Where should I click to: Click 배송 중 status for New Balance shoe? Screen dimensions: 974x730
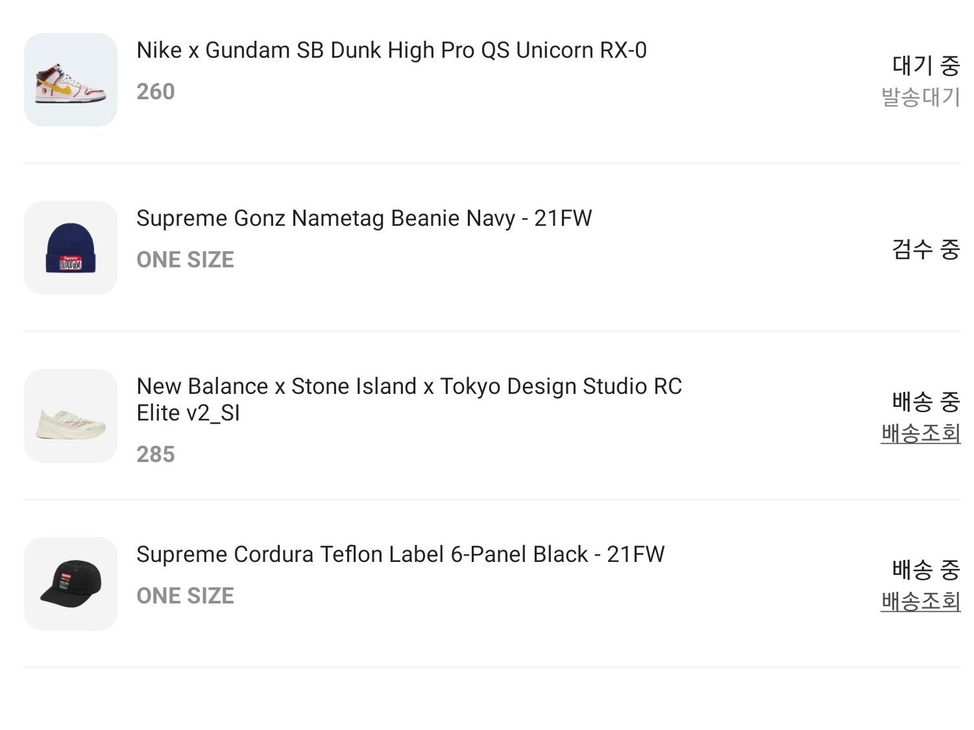coord(926,402)
